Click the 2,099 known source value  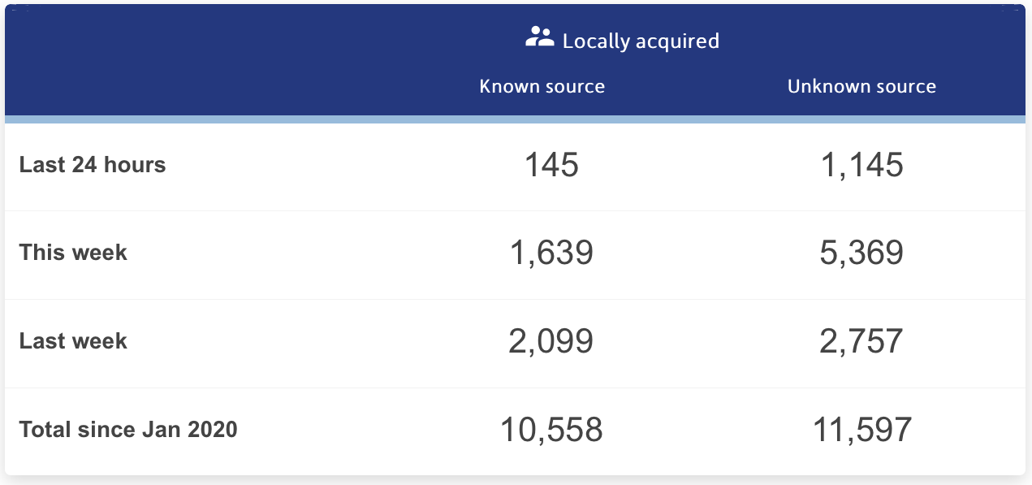tap(551, 341)
